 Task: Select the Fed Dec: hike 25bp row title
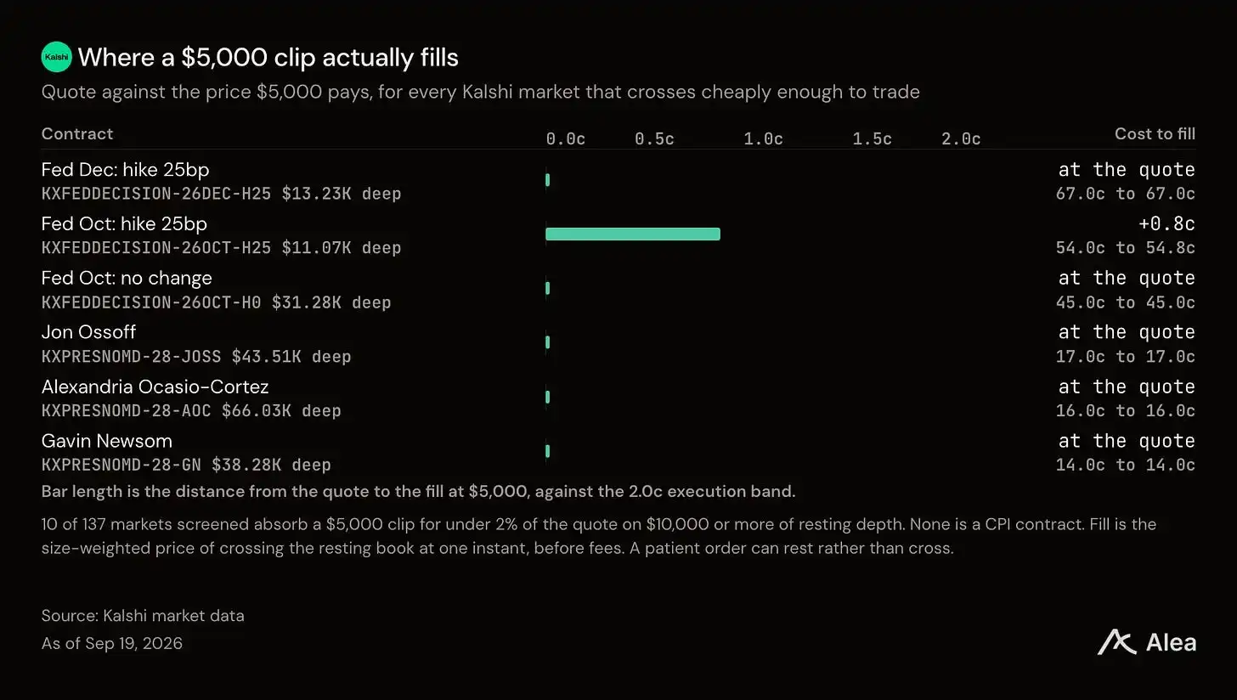[x=125, y=170]
